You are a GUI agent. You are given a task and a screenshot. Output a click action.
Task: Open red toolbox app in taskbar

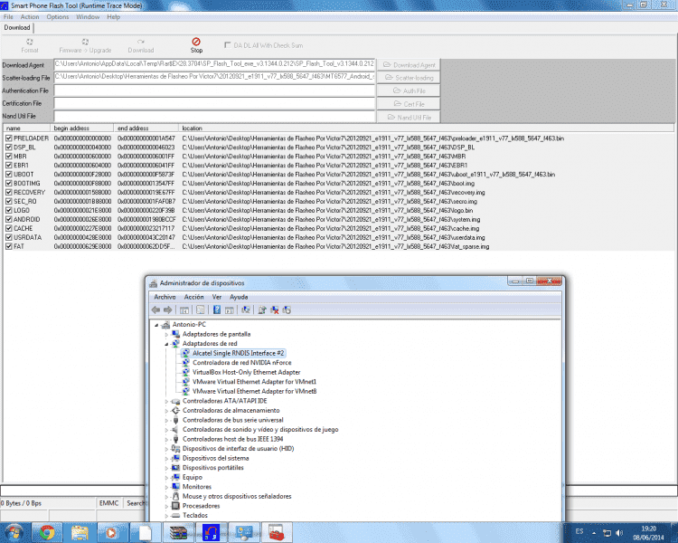pos(277,532)
